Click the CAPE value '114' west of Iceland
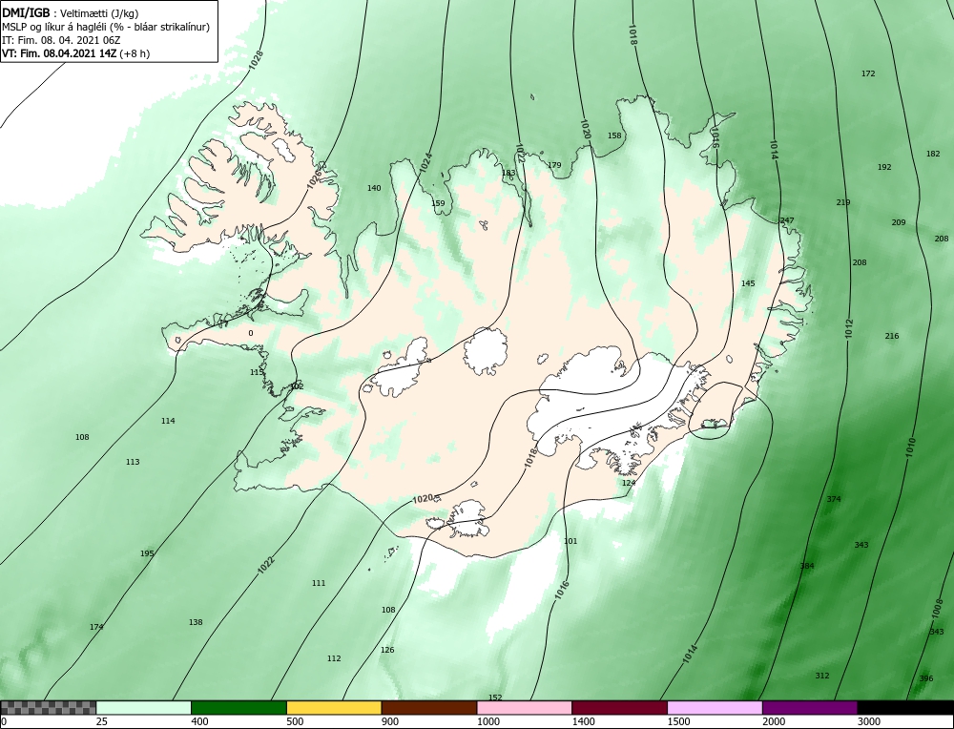Screen dimensions: 954x729 168,421
